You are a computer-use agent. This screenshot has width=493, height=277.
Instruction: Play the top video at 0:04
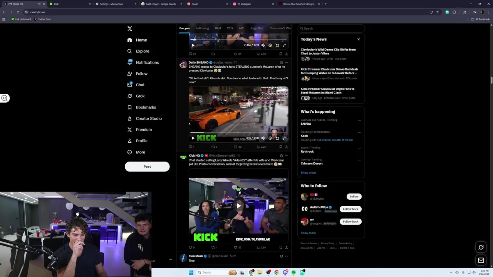pyautogui.click(x=193, y=45)
